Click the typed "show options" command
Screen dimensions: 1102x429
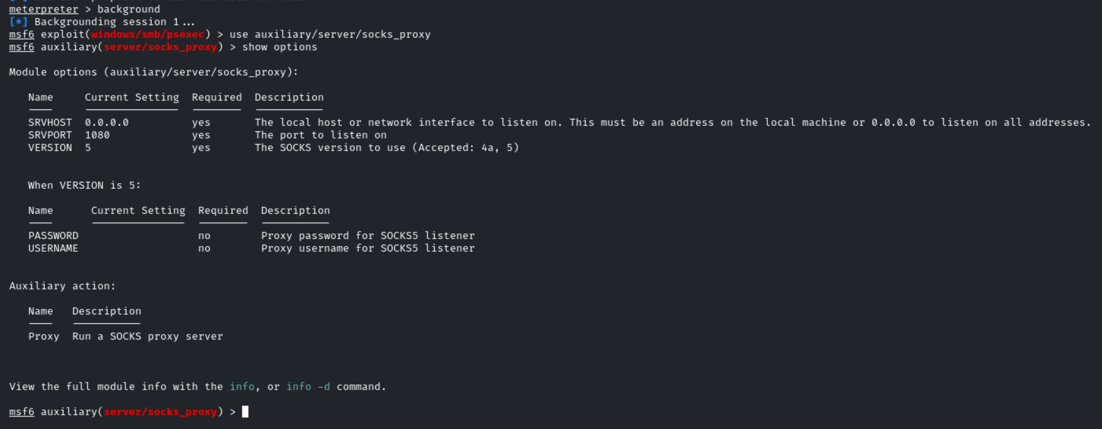pos(279,47)
